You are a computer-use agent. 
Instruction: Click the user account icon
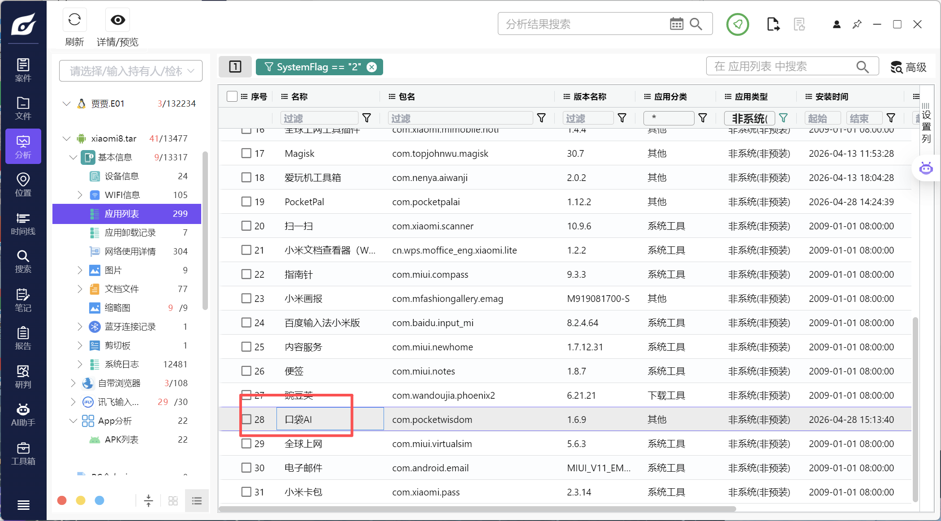click(x=837, y=24)
